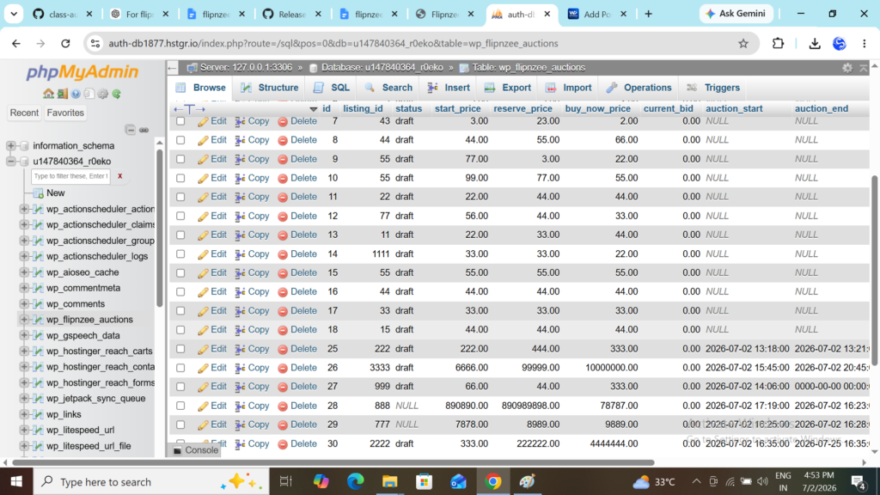Click the phpMyAdmin home icon
This screenshot has height=495, width=880.
point(48,94)
